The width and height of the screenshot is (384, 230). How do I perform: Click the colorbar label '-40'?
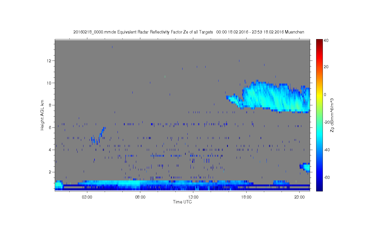(327, 150)
